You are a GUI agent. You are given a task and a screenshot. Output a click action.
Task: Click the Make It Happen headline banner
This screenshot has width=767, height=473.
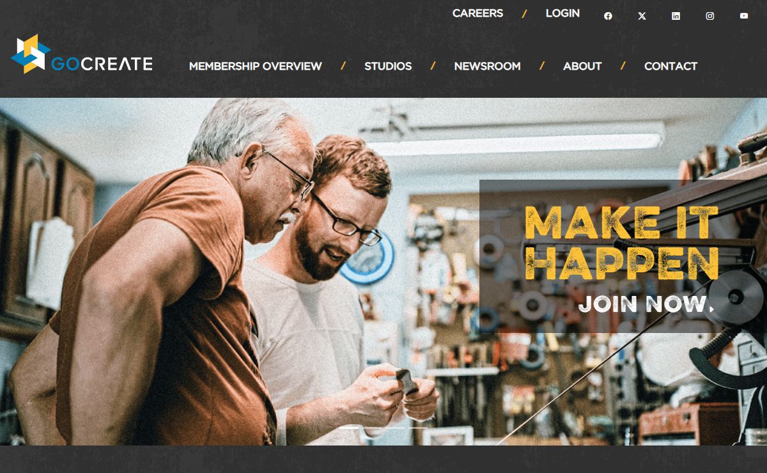pyautogui.click(x=621, y=243)
